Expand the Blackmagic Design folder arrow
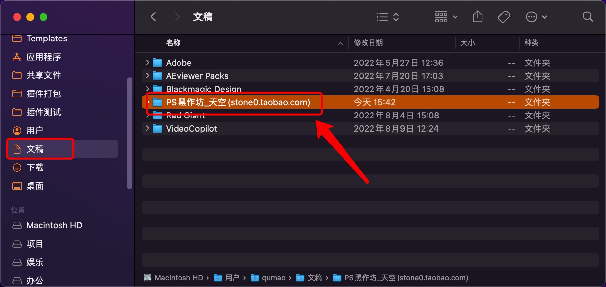The image size is (606, 287). [x=147, y=89]
